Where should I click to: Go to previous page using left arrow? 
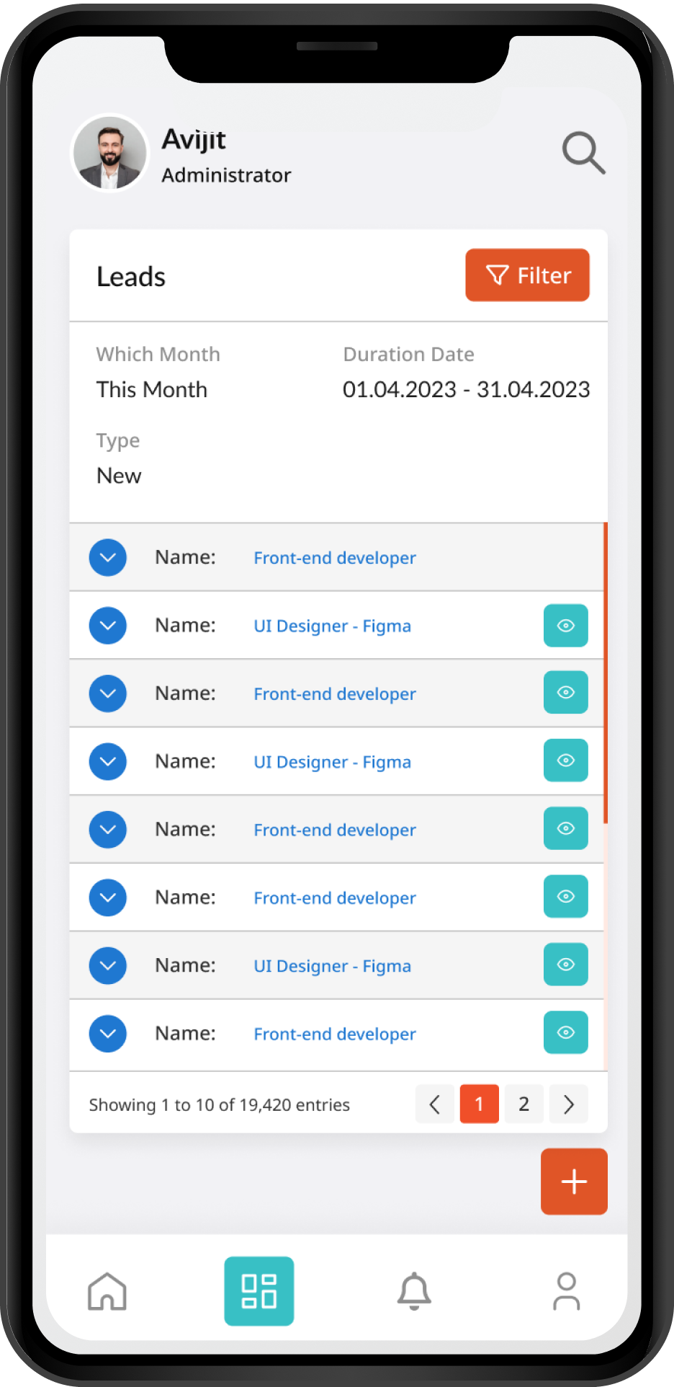(435, 1104)
